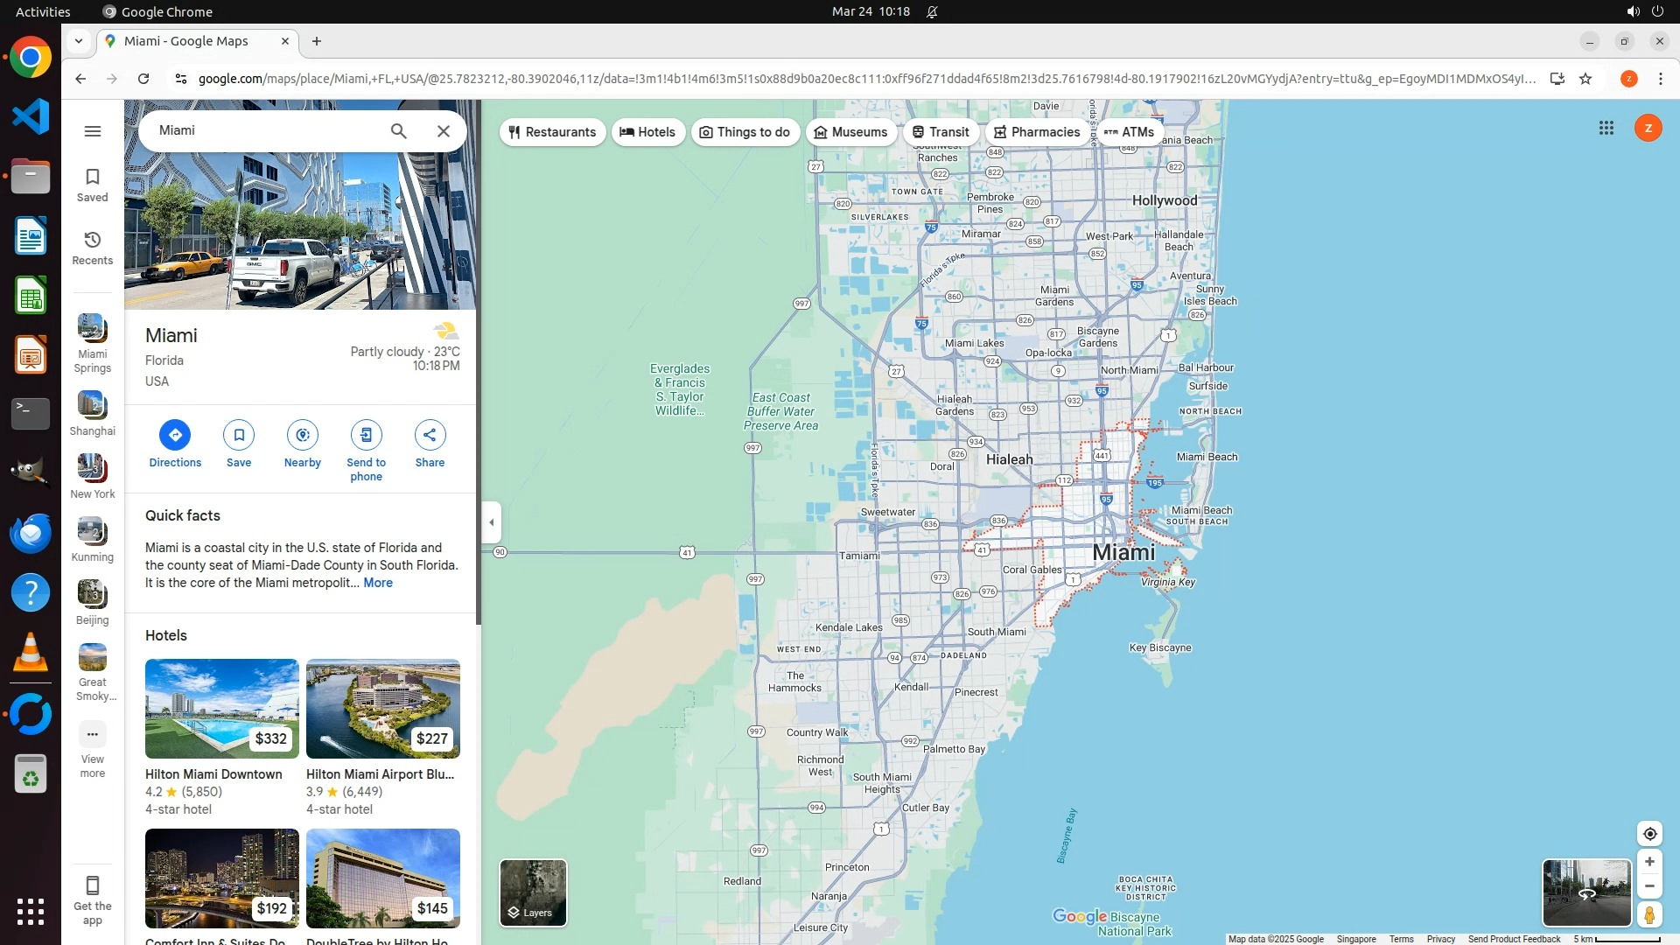This screenshot has width=1680, height=945.
Task: Open Chrome tab search dropdown
Action: [x=79, y=41]
